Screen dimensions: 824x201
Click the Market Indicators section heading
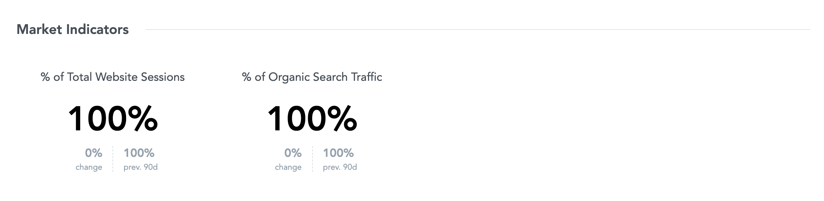73,30
